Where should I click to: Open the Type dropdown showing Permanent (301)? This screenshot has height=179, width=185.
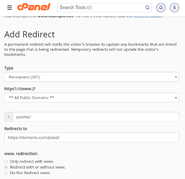[91, 77]
